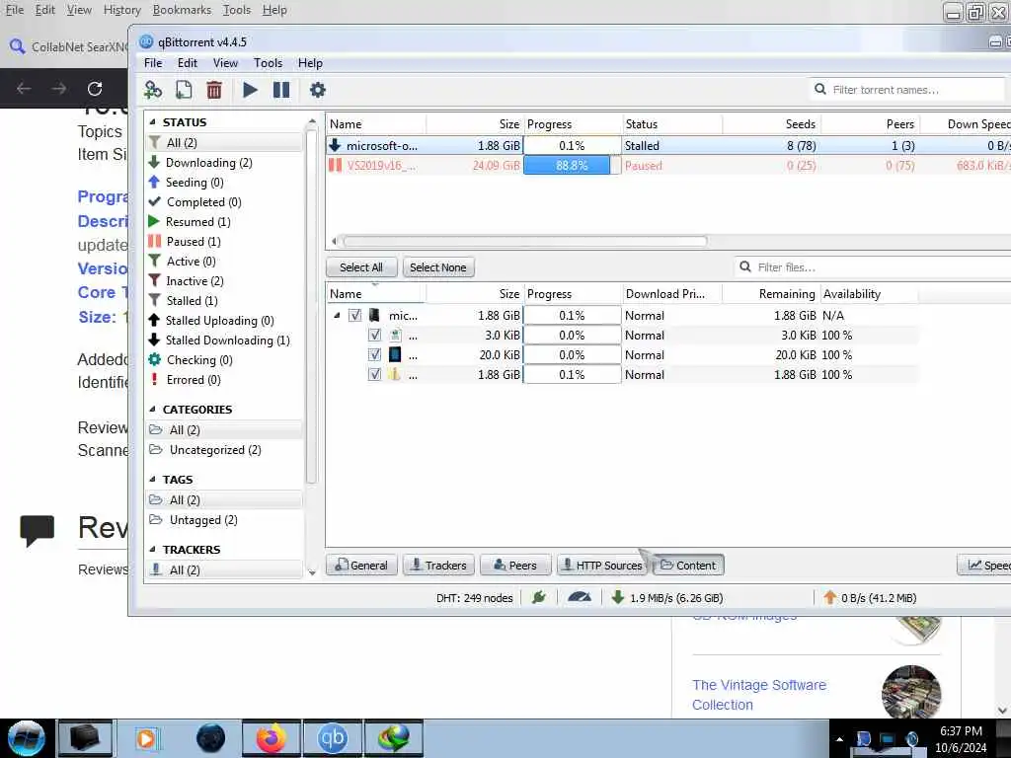Click the Select All button
This screenshot has width=1011, height=758.
point(361,267)
